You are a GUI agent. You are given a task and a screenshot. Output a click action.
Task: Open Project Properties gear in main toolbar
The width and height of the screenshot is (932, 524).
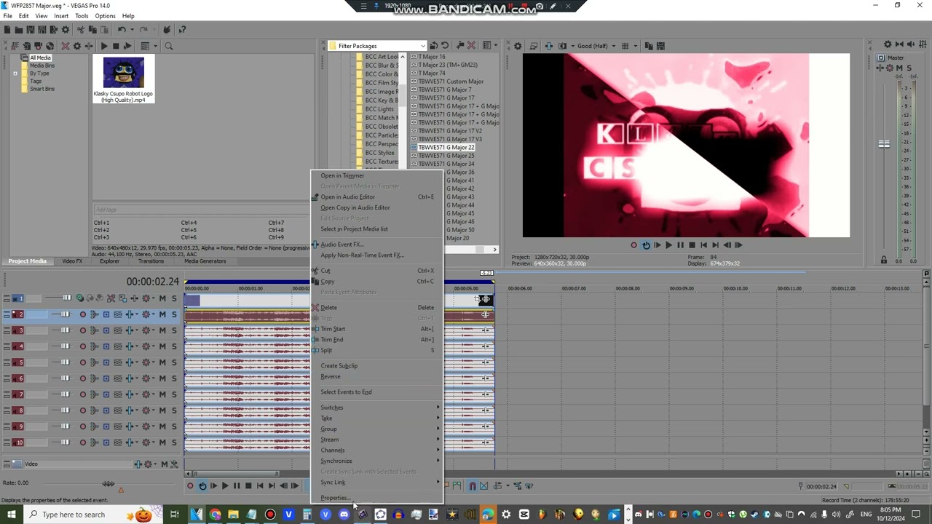(x=66, y=30)
